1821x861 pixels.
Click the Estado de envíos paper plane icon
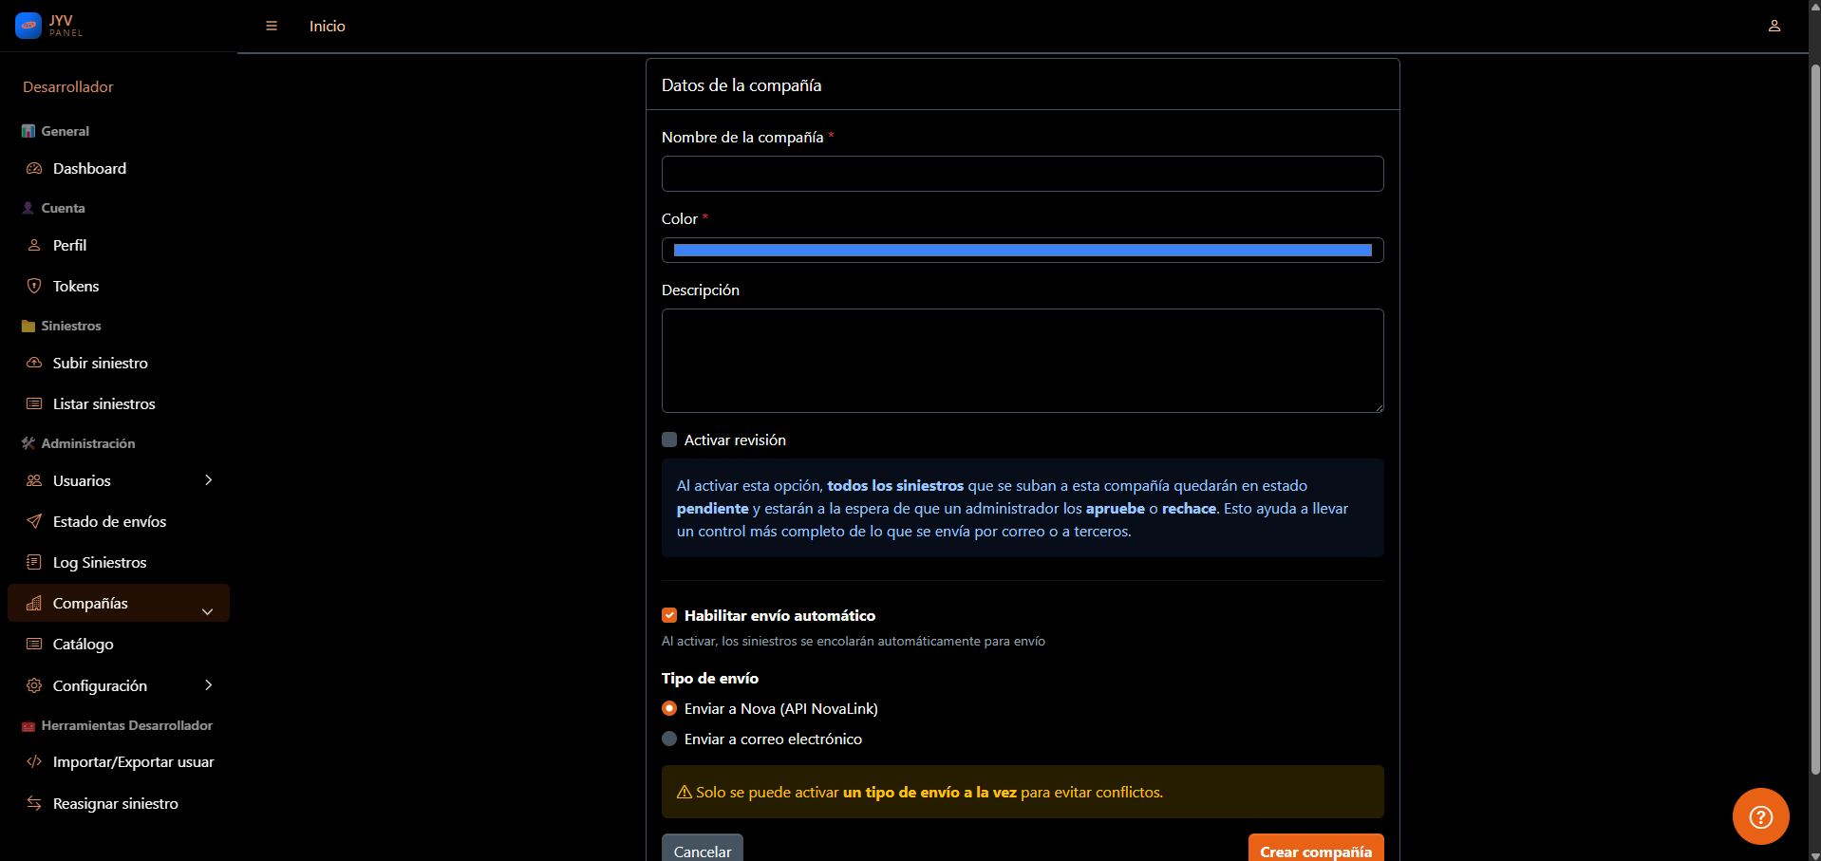[34, 521]
